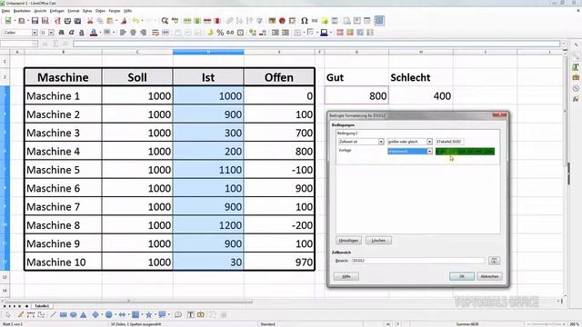Click the Merge and center cells icon
This screenshot has height=327, width=582.
click(x=166, y=33)
